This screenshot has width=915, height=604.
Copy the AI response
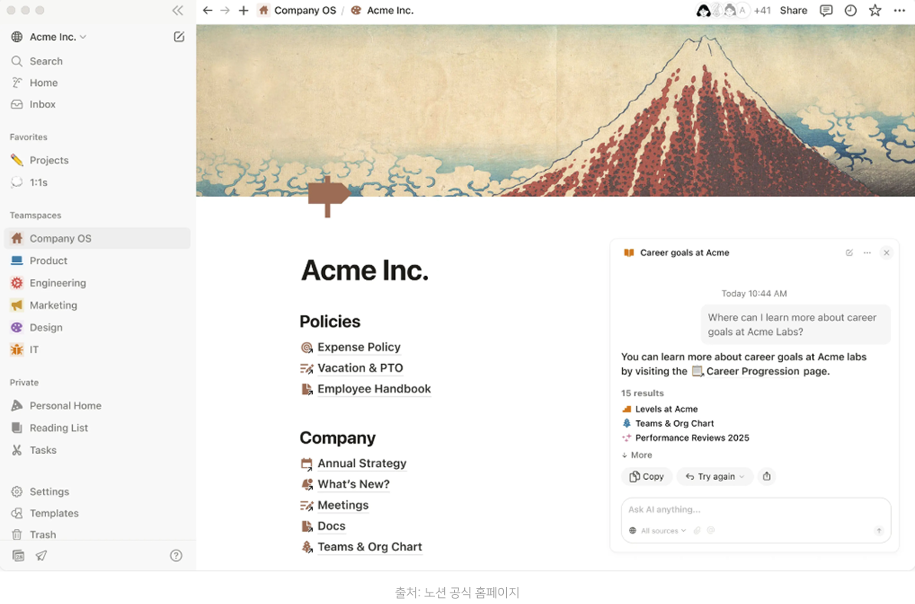pos(647,476)
